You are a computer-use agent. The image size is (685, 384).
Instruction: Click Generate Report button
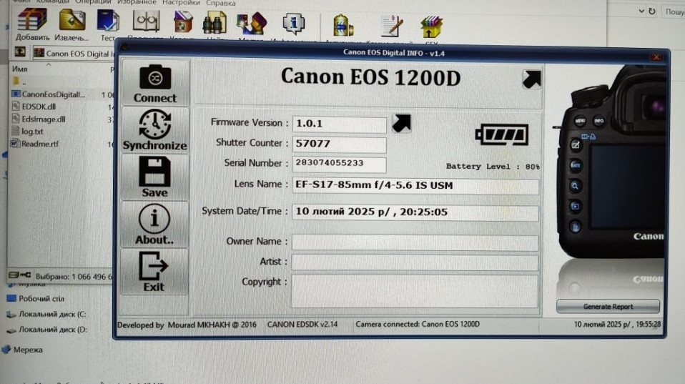608,306
